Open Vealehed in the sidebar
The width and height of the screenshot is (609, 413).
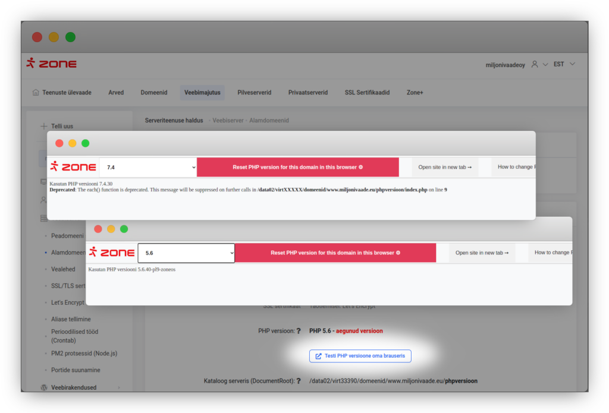pyautogui.click(x=63, y=269)
